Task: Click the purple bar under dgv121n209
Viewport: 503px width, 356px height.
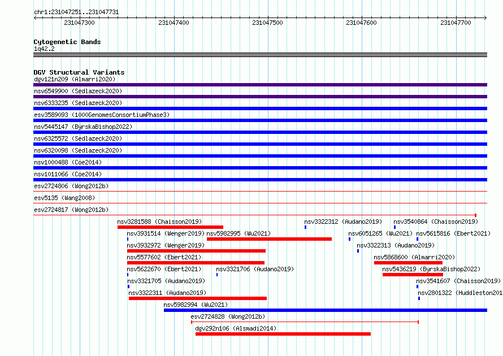Action: pyautogui.click(x=260, y=85)
